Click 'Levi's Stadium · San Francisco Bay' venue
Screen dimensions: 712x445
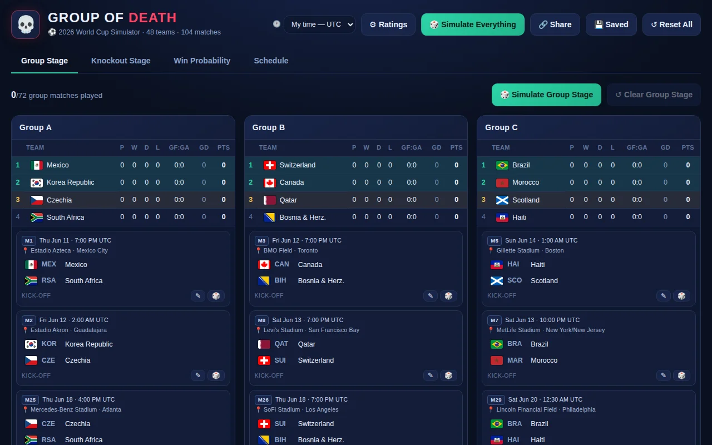(311, 330)
